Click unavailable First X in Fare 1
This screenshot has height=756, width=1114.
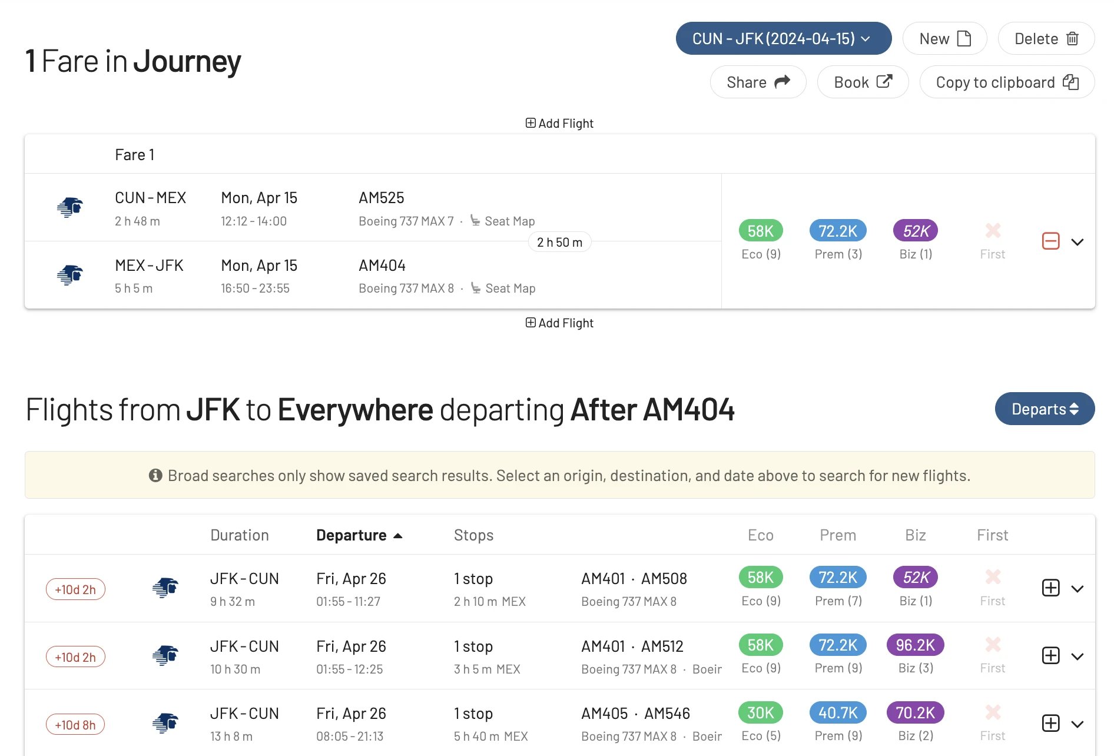pyautogui.click(x=993, y=230)
